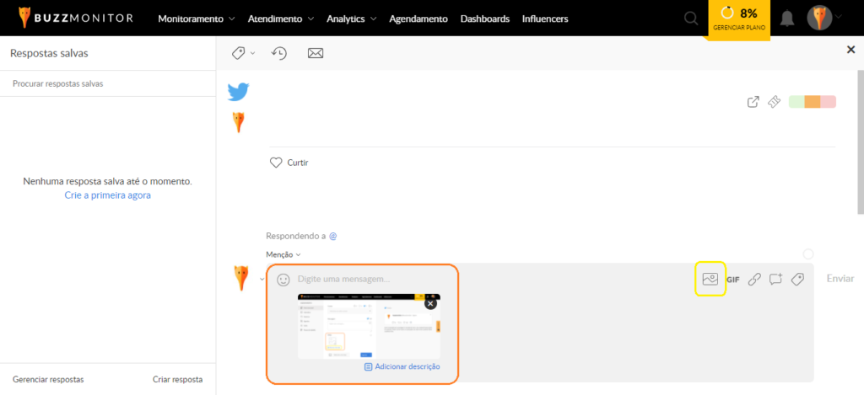Remove the attached image thumbnail
The width and height of the screenshot is (864, 395).
[x=430, y=303]
